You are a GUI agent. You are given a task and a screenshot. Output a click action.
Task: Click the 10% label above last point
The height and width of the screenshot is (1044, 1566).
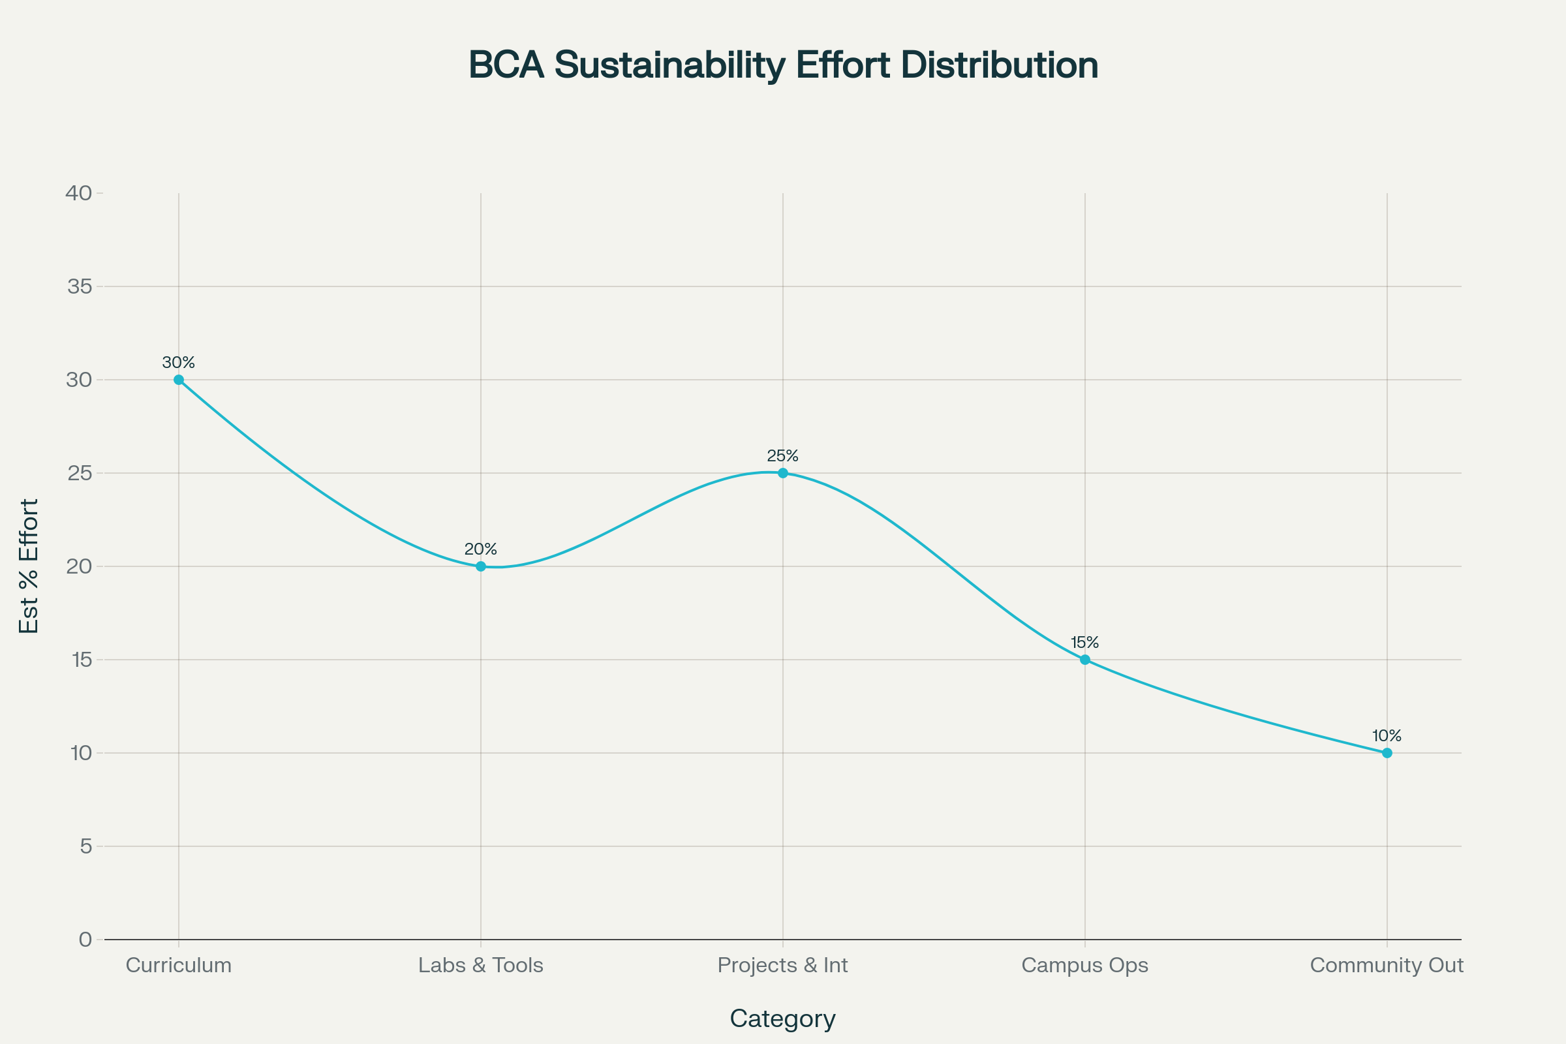(1387, 736)
